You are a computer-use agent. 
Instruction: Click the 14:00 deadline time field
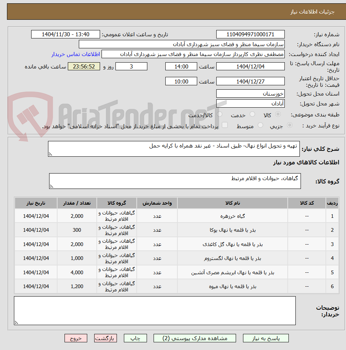(x=181, y=67)
